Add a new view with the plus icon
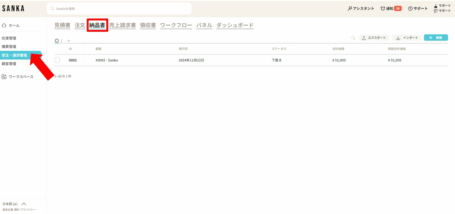The width and height of the screenshot is (455, 214). coord(69,41)
